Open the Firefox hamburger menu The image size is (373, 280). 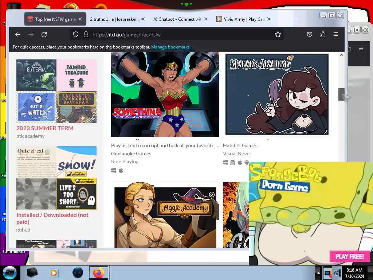(336, 34)
